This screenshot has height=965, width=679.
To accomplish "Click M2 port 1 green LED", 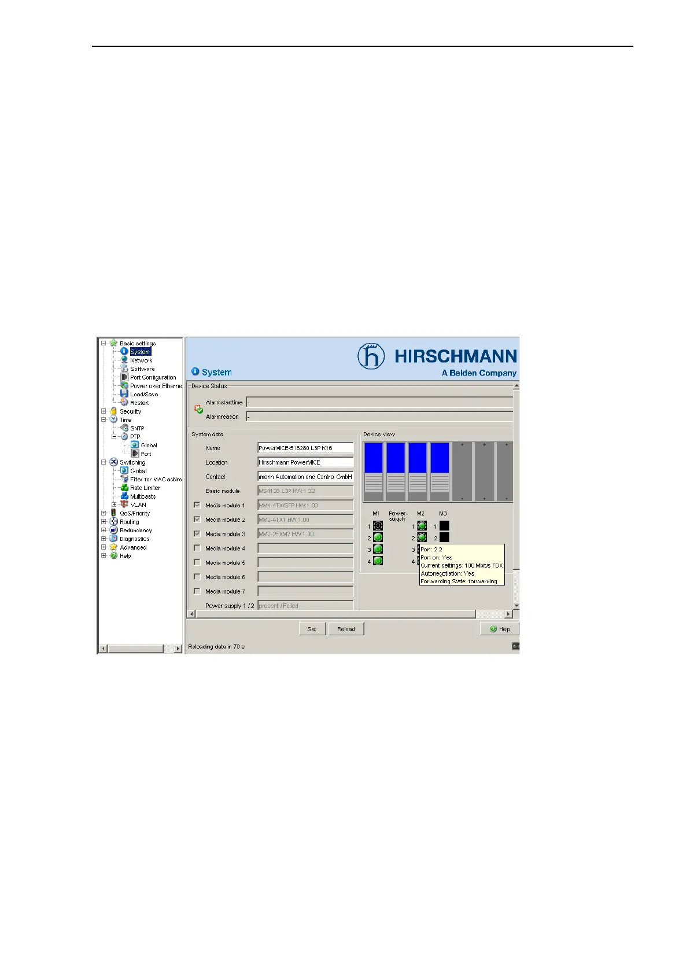I will 422,526.
